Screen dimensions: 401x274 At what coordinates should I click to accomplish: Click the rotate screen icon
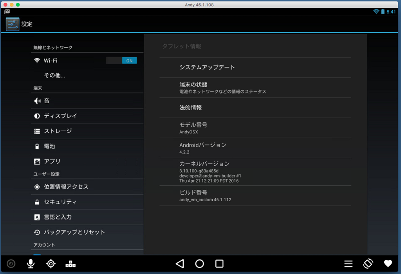click(x=368, y=263)
